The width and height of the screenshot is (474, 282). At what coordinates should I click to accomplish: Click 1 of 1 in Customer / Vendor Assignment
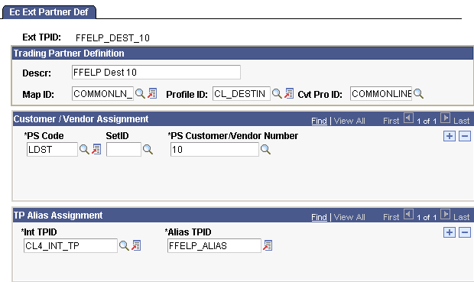[427, 122]
